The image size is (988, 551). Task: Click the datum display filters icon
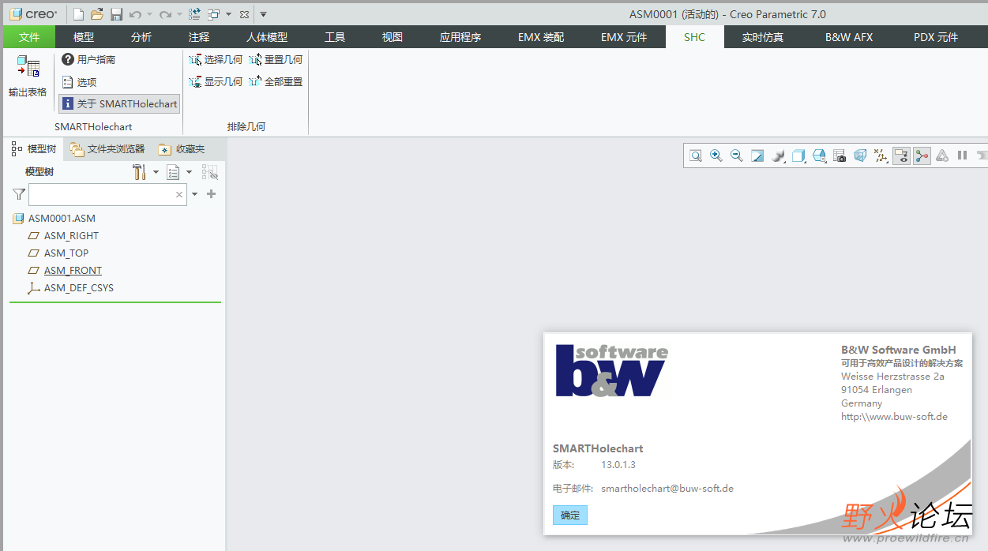pos(881,156)
